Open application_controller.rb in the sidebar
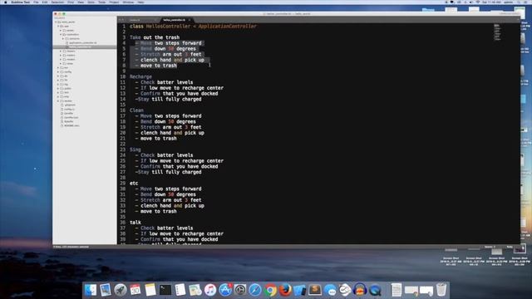 pos(83,42)
